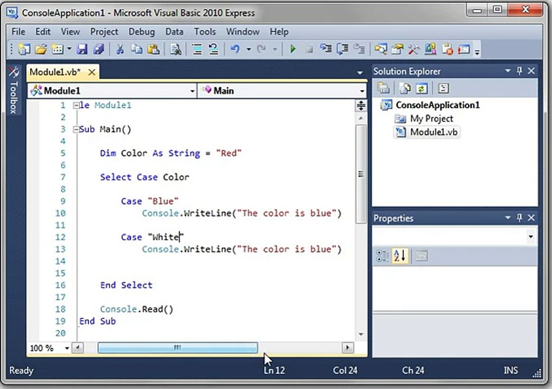Click the horizontal scrollbar thumb in editor
The image size is (552, 389).
tap(178, 348)
